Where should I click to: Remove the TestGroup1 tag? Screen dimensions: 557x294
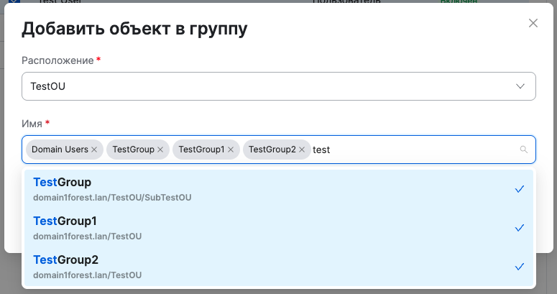click(x=231, y=150)
